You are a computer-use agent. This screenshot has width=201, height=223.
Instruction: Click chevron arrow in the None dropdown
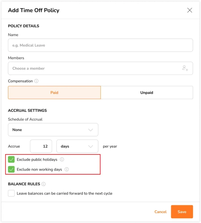tap(90, 130)
